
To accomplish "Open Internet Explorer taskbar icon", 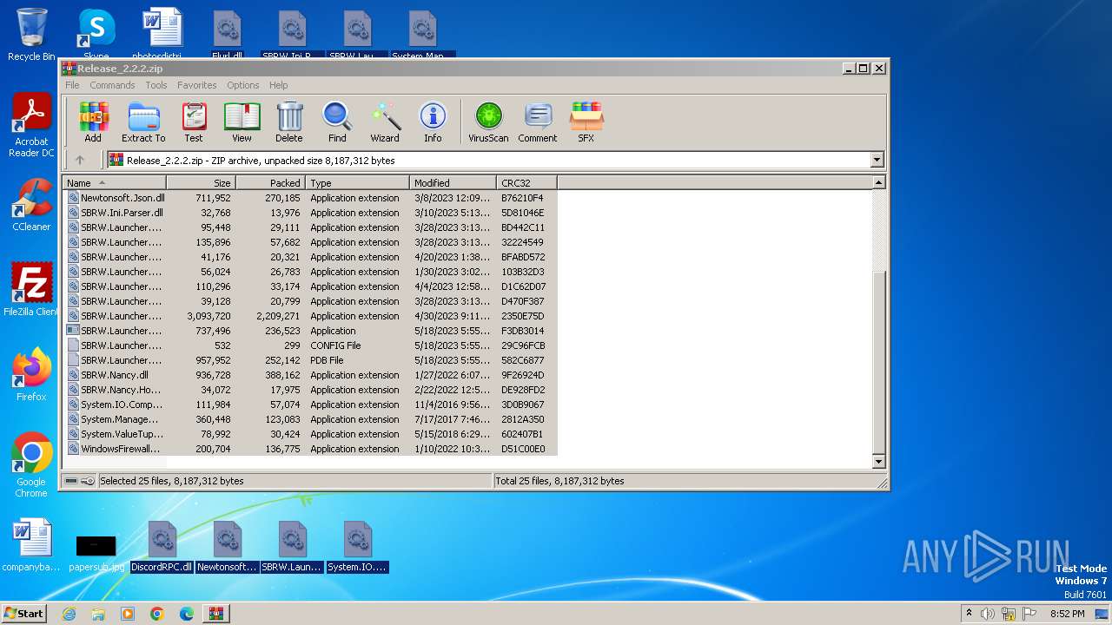I will pyautogui.click(x=69, y=614).
